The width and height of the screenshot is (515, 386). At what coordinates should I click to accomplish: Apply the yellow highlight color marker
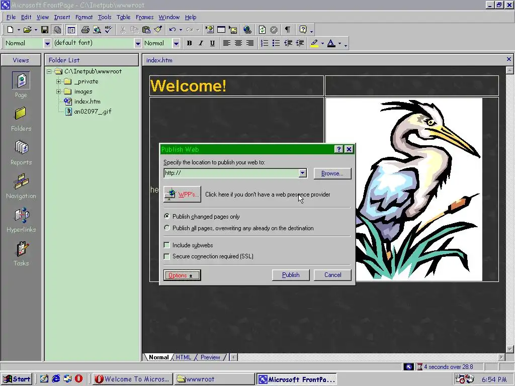pos(314,43)
